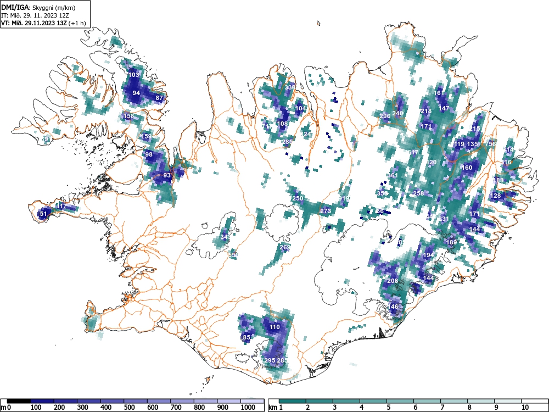
Task: Click the 1000 label on the metre legend
Action: [x=248, y=408]
